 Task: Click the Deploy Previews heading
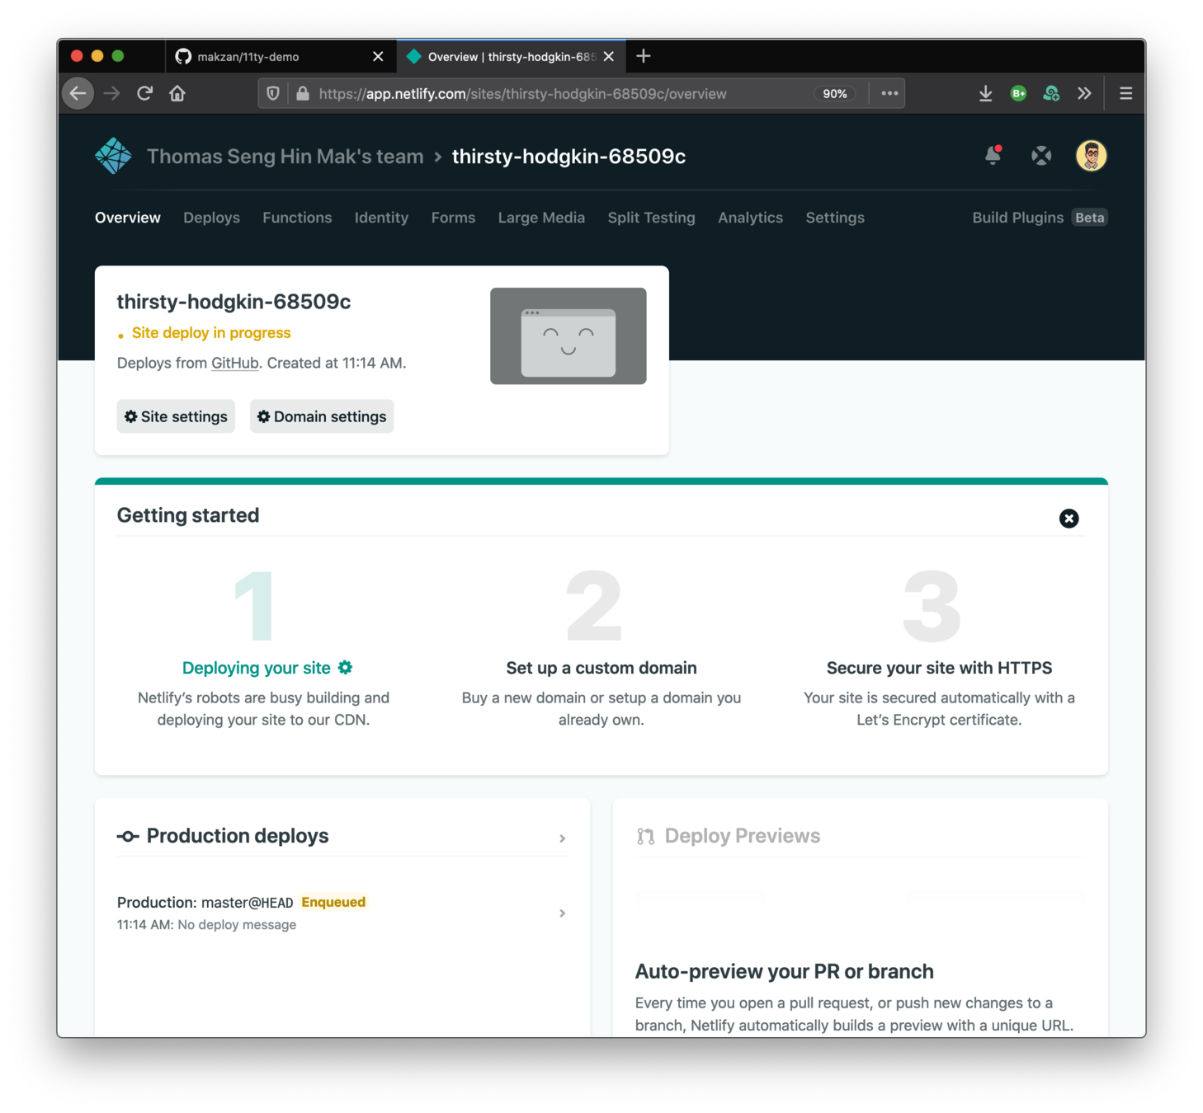743,836
